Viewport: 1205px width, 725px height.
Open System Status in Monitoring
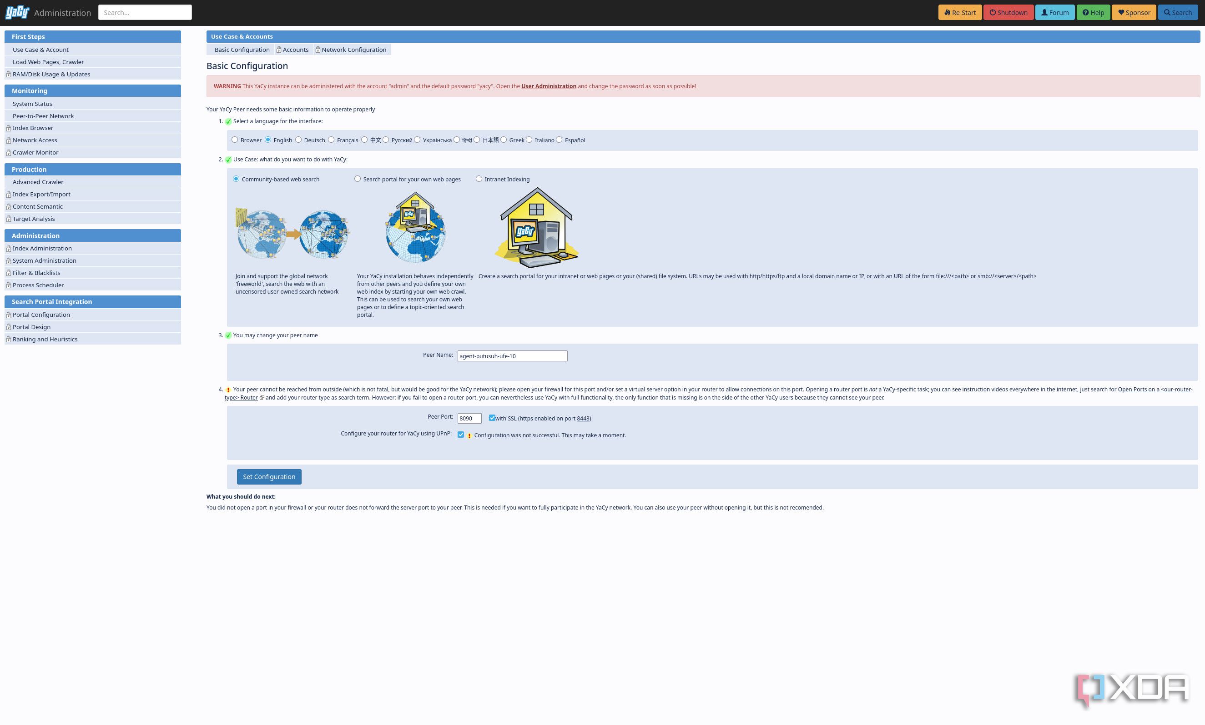coord(93,104)
